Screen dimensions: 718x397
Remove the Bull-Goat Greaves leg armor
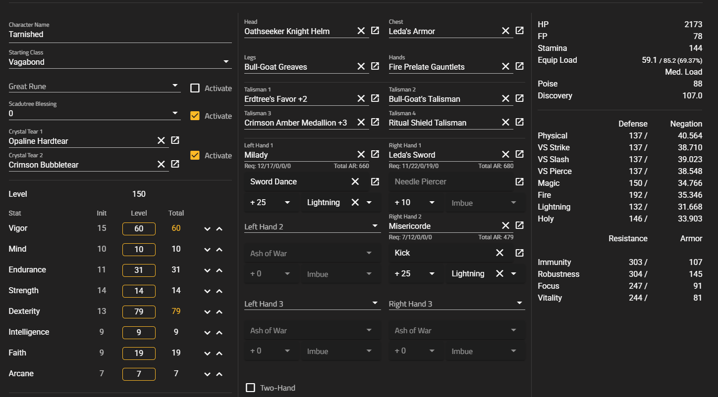361,67
